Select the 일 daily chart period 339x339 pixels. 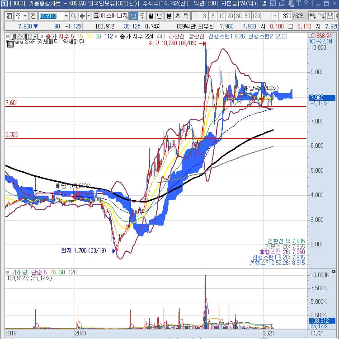[x=134, y=16]
